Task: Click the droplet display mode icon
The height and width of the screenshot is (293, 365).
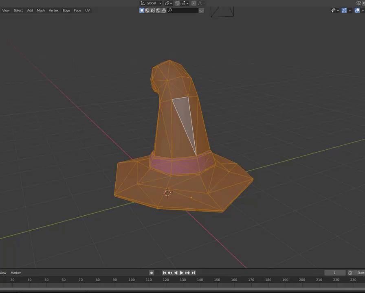Action: click(153, 11)
